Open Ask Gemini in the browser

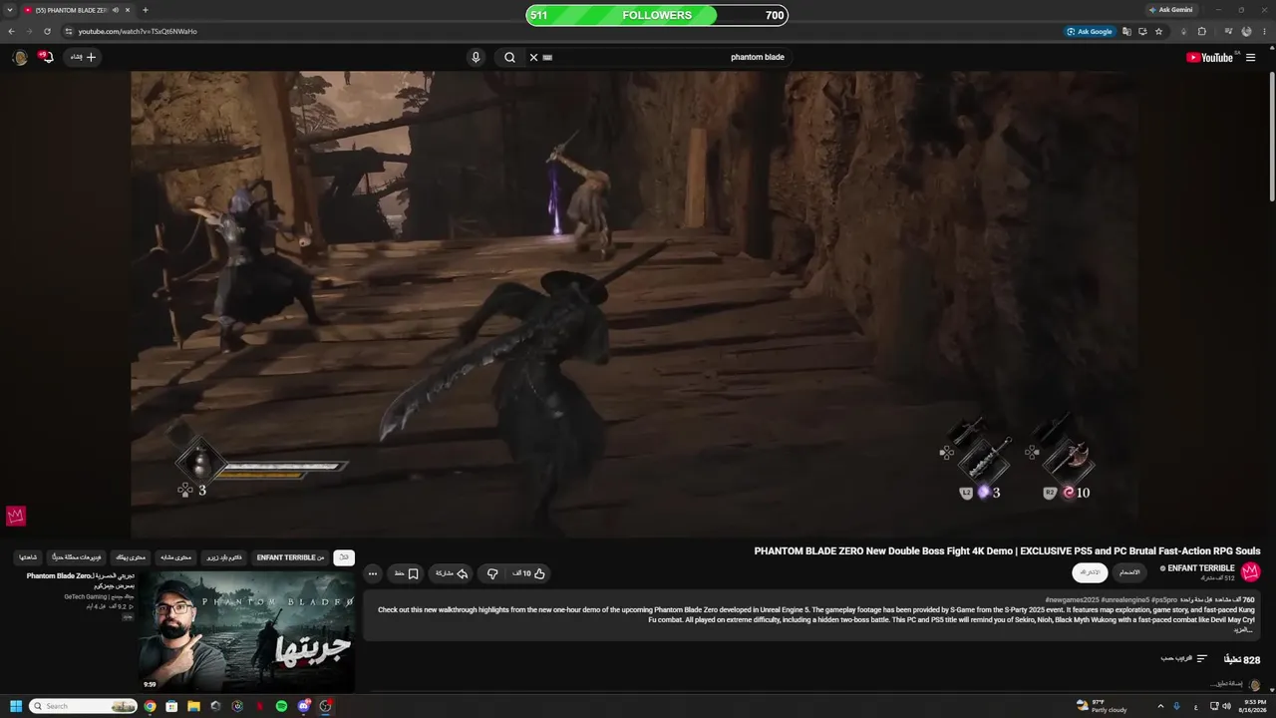coord(1170,10)
